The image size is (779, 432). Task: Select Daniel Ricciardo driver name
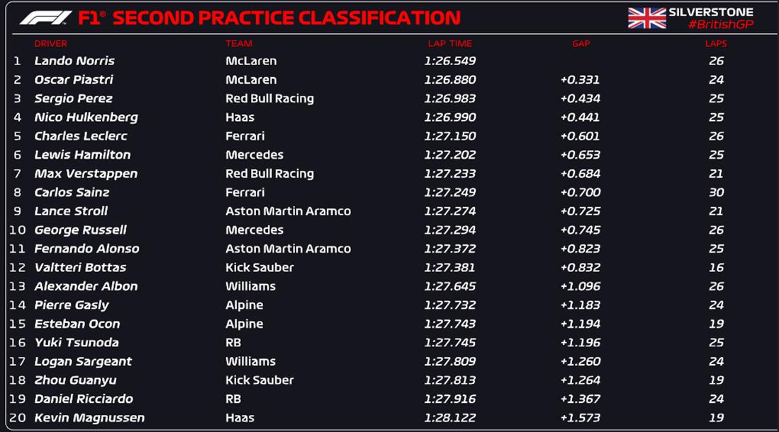[84, 399]
